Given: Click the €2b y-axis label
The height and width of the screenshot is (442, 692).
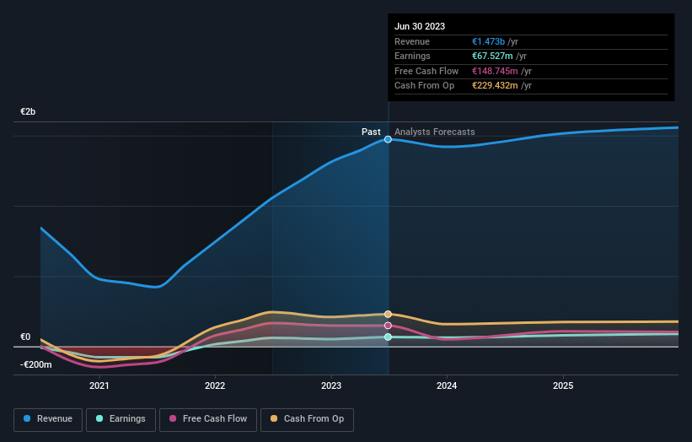Looking at the screenshot, I should pyautogui.click(x=28, y=111).
